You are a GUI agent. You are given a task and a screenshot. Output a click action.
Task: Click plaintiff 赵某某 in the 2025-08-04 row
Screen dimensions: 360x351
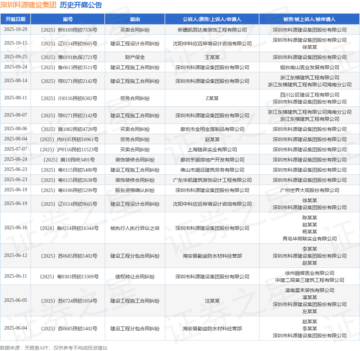[x=212, y=139]
